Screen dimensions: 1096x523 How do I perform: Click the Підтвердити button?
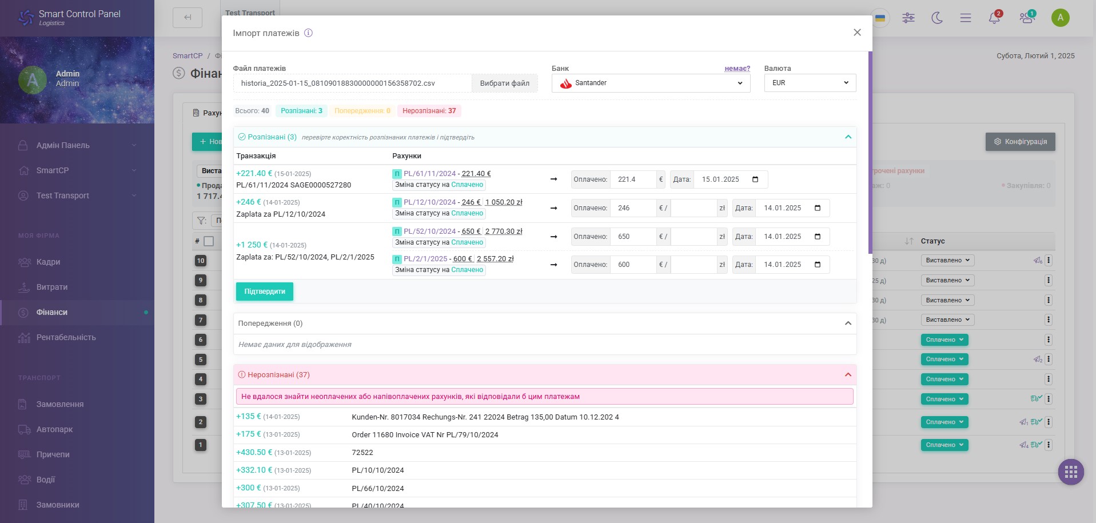[265, 292]
